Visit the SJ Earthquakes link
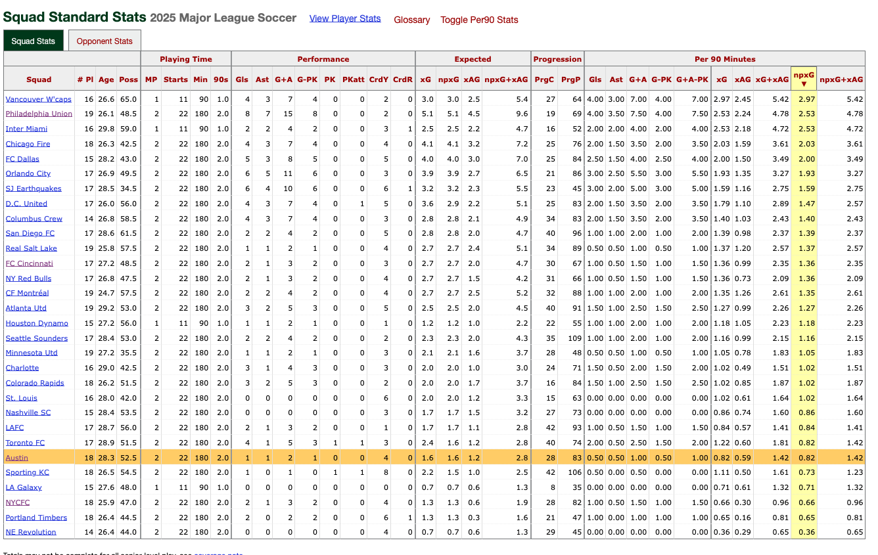878x555 pixels. 34,189
